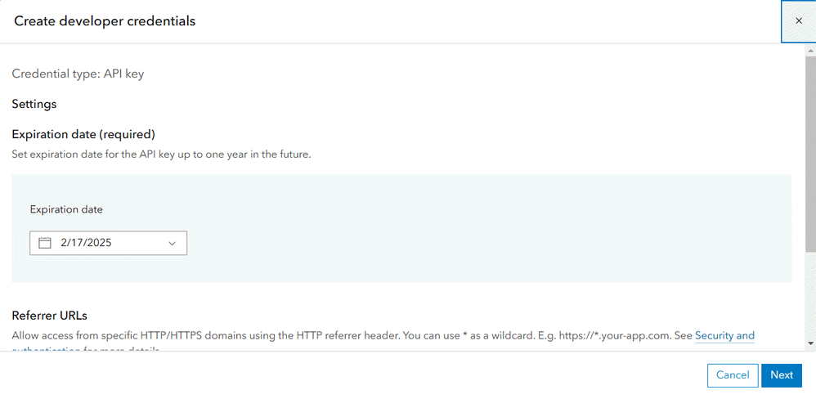Click the Credential type: API key text
The image size is (816, 399).
(x=78, y=74)
